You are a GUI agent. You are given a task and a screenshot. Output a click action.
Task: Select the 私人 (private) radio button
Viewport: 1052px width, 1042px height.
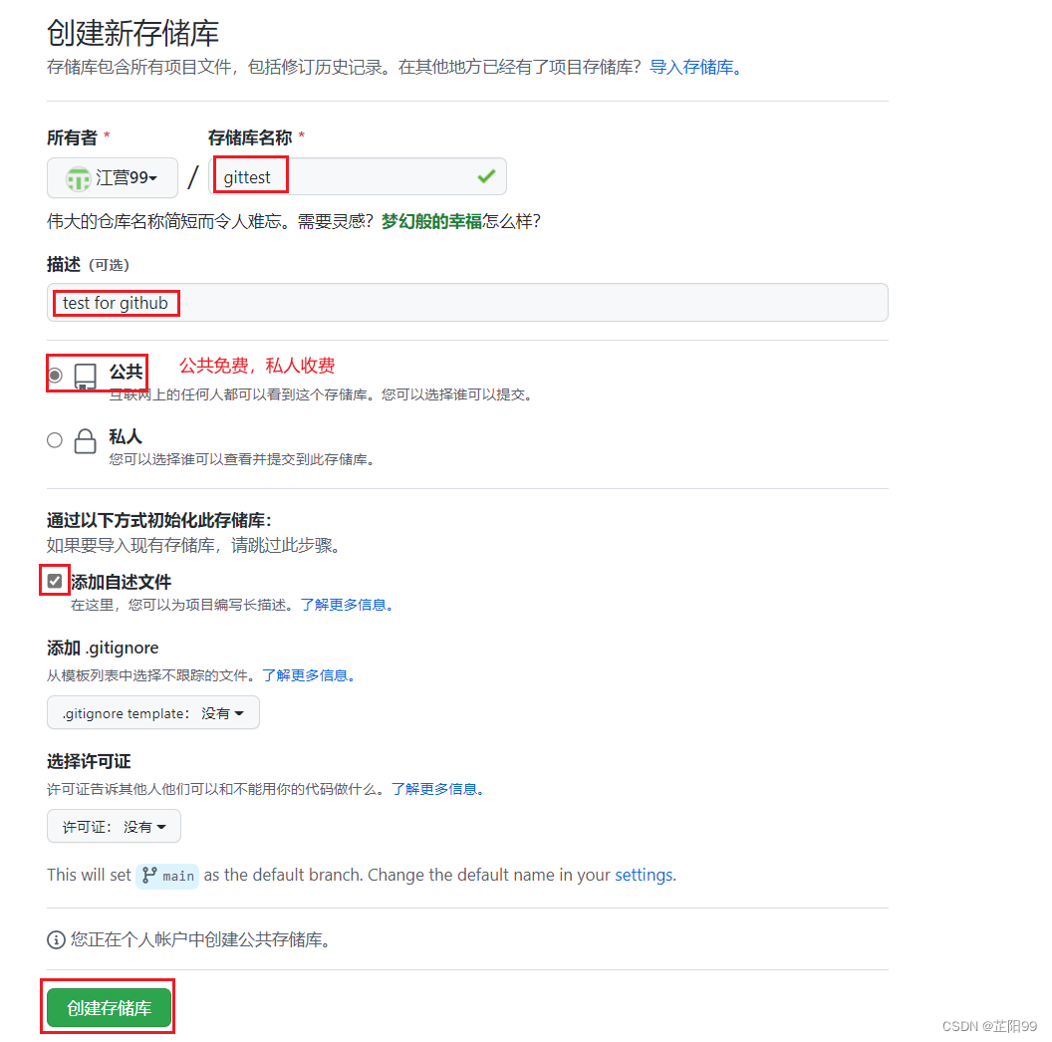(55, 440)
